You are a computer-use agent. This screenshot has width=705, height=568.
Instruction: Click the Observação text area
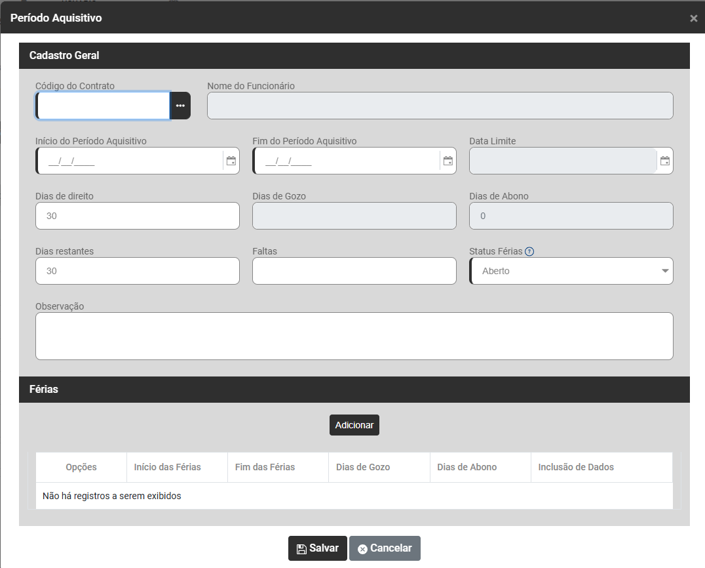(x=354, y=336)
